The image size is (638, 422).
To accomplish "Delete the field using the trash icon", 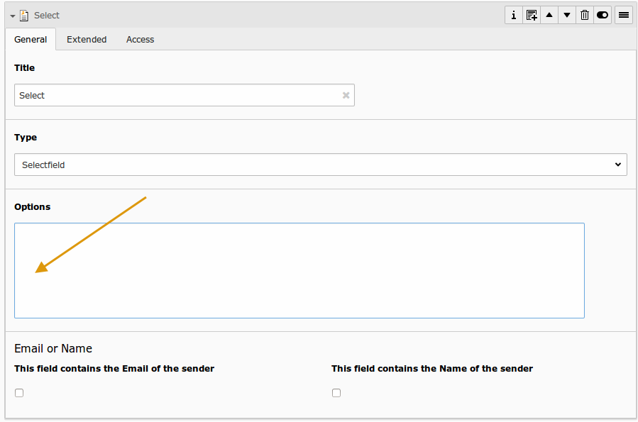I will point(584,14).
